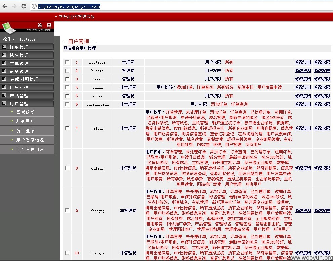
Task: Expand the 域名管理 section arrow
Action: point(4,55)
